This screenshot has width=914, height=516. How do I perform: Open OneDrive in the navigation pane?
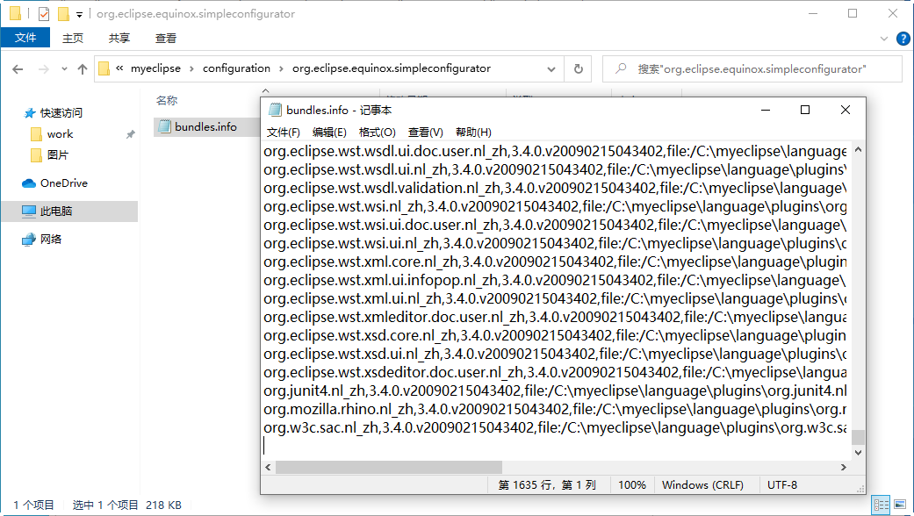pyautogui.click(x=63, y=183)
